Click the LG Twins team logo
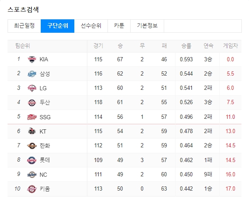 (32, 88)
